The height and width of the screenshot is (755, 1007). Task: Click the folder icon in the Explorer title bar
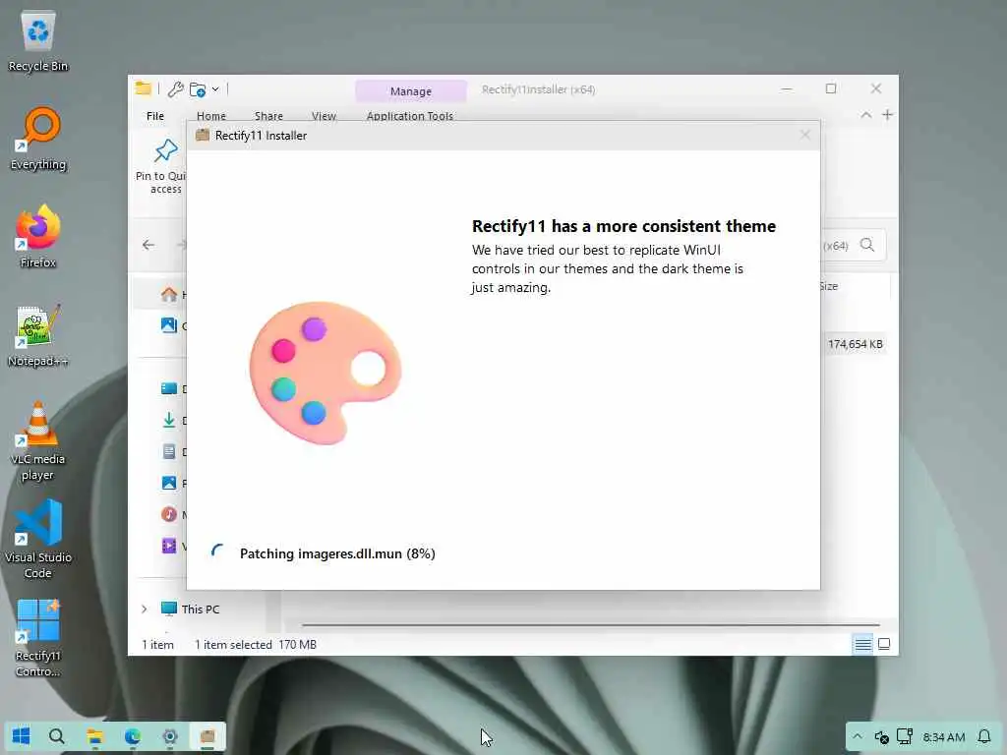click(144, 88)
